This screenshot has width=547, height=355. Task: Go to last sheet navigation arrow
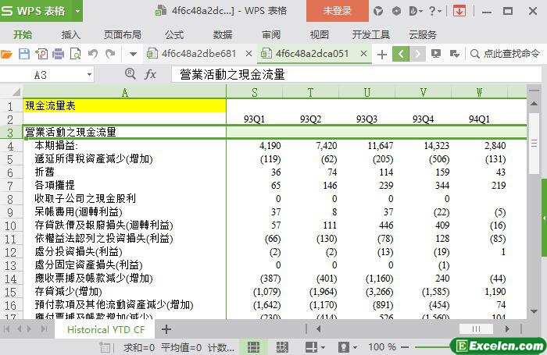click(44, 329)
